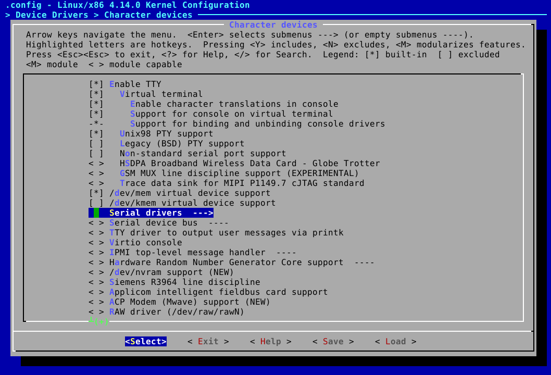Save the current kernel configuration
Screen dimensions: 551x375
(332, 341)
